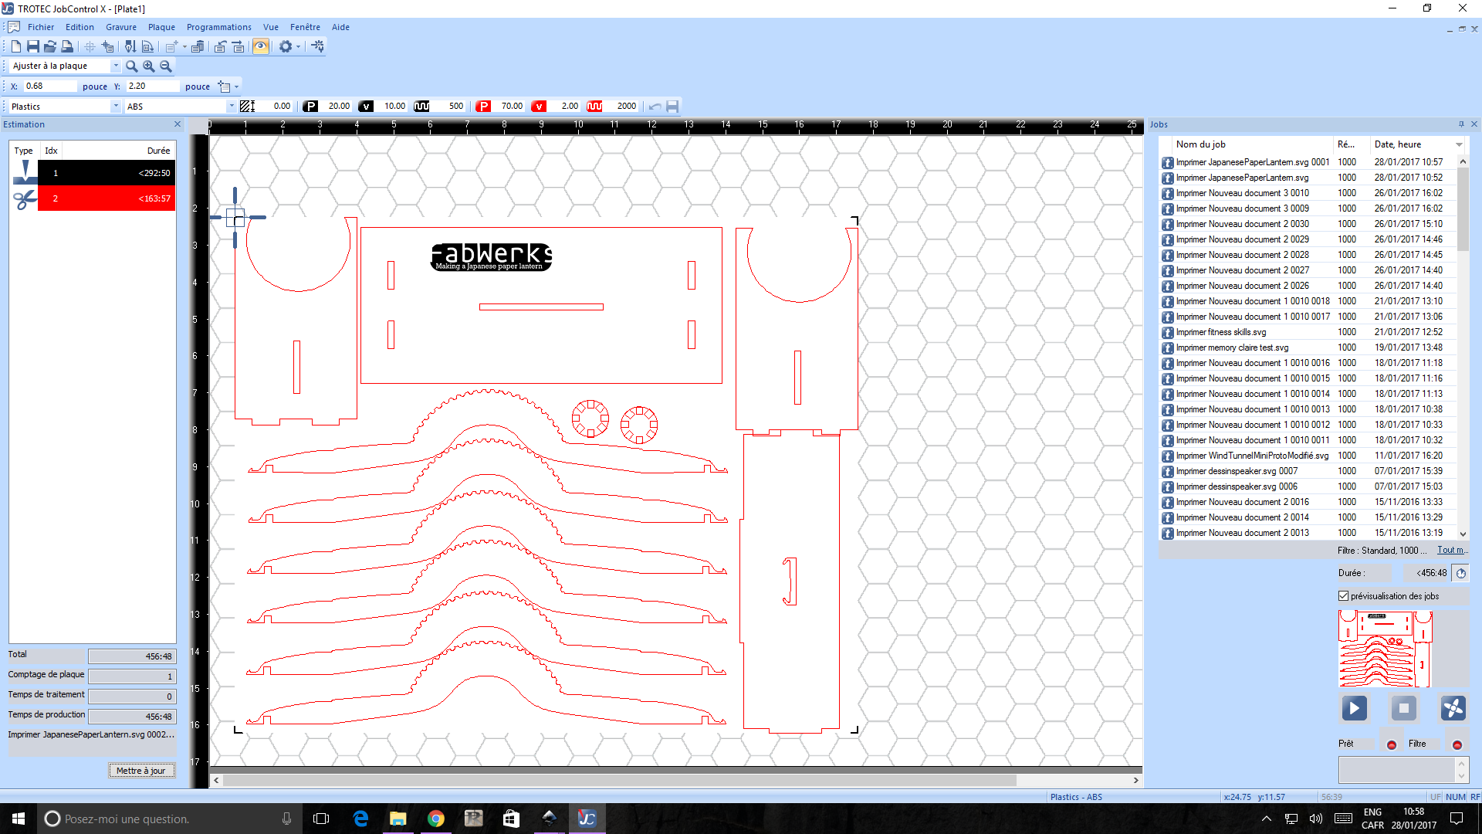Click the red Power P icon
The width and height of the screenshot is (1482, 834).
(x=483, y=107)
